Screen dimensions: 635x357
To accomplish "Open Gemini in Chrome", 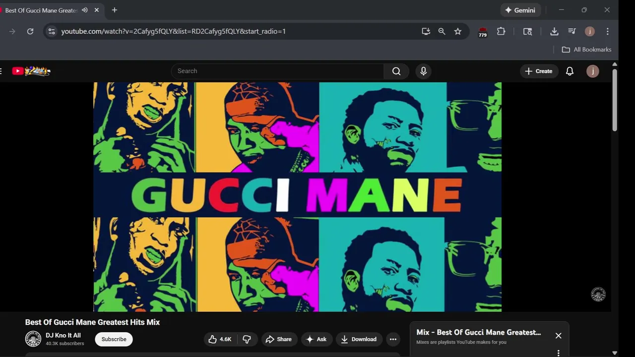I will [x=520, y=10].
